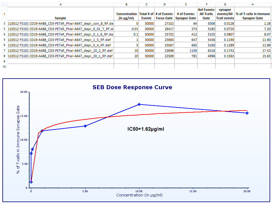Viewport: 272px width, 203px height.
Task: Click cell with value 1100 in Synapse Gate column
Action: click(185, 51)
